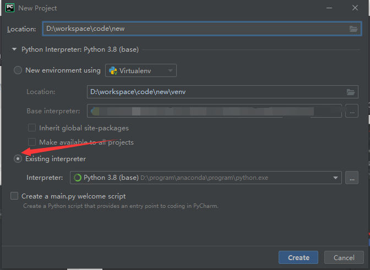Cancel the New Project dialog
Image resolution: width=370 pixels, height=270 pixels.
pos(344,257)
